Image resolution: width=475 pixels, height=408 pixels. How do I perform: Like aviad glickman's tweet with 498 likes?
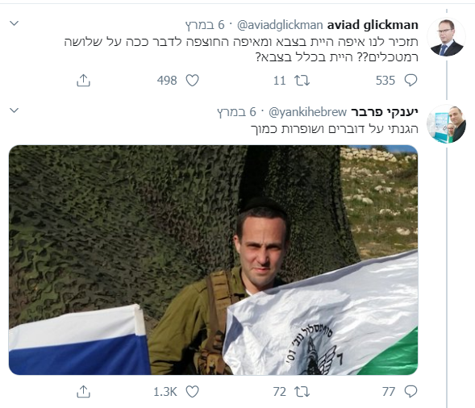pos(192,81)
